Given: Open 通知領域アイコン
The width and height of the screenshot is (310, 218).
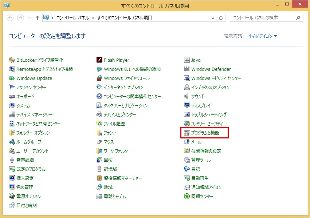Looking at the screenshot, I should click(x=203, y=187).
